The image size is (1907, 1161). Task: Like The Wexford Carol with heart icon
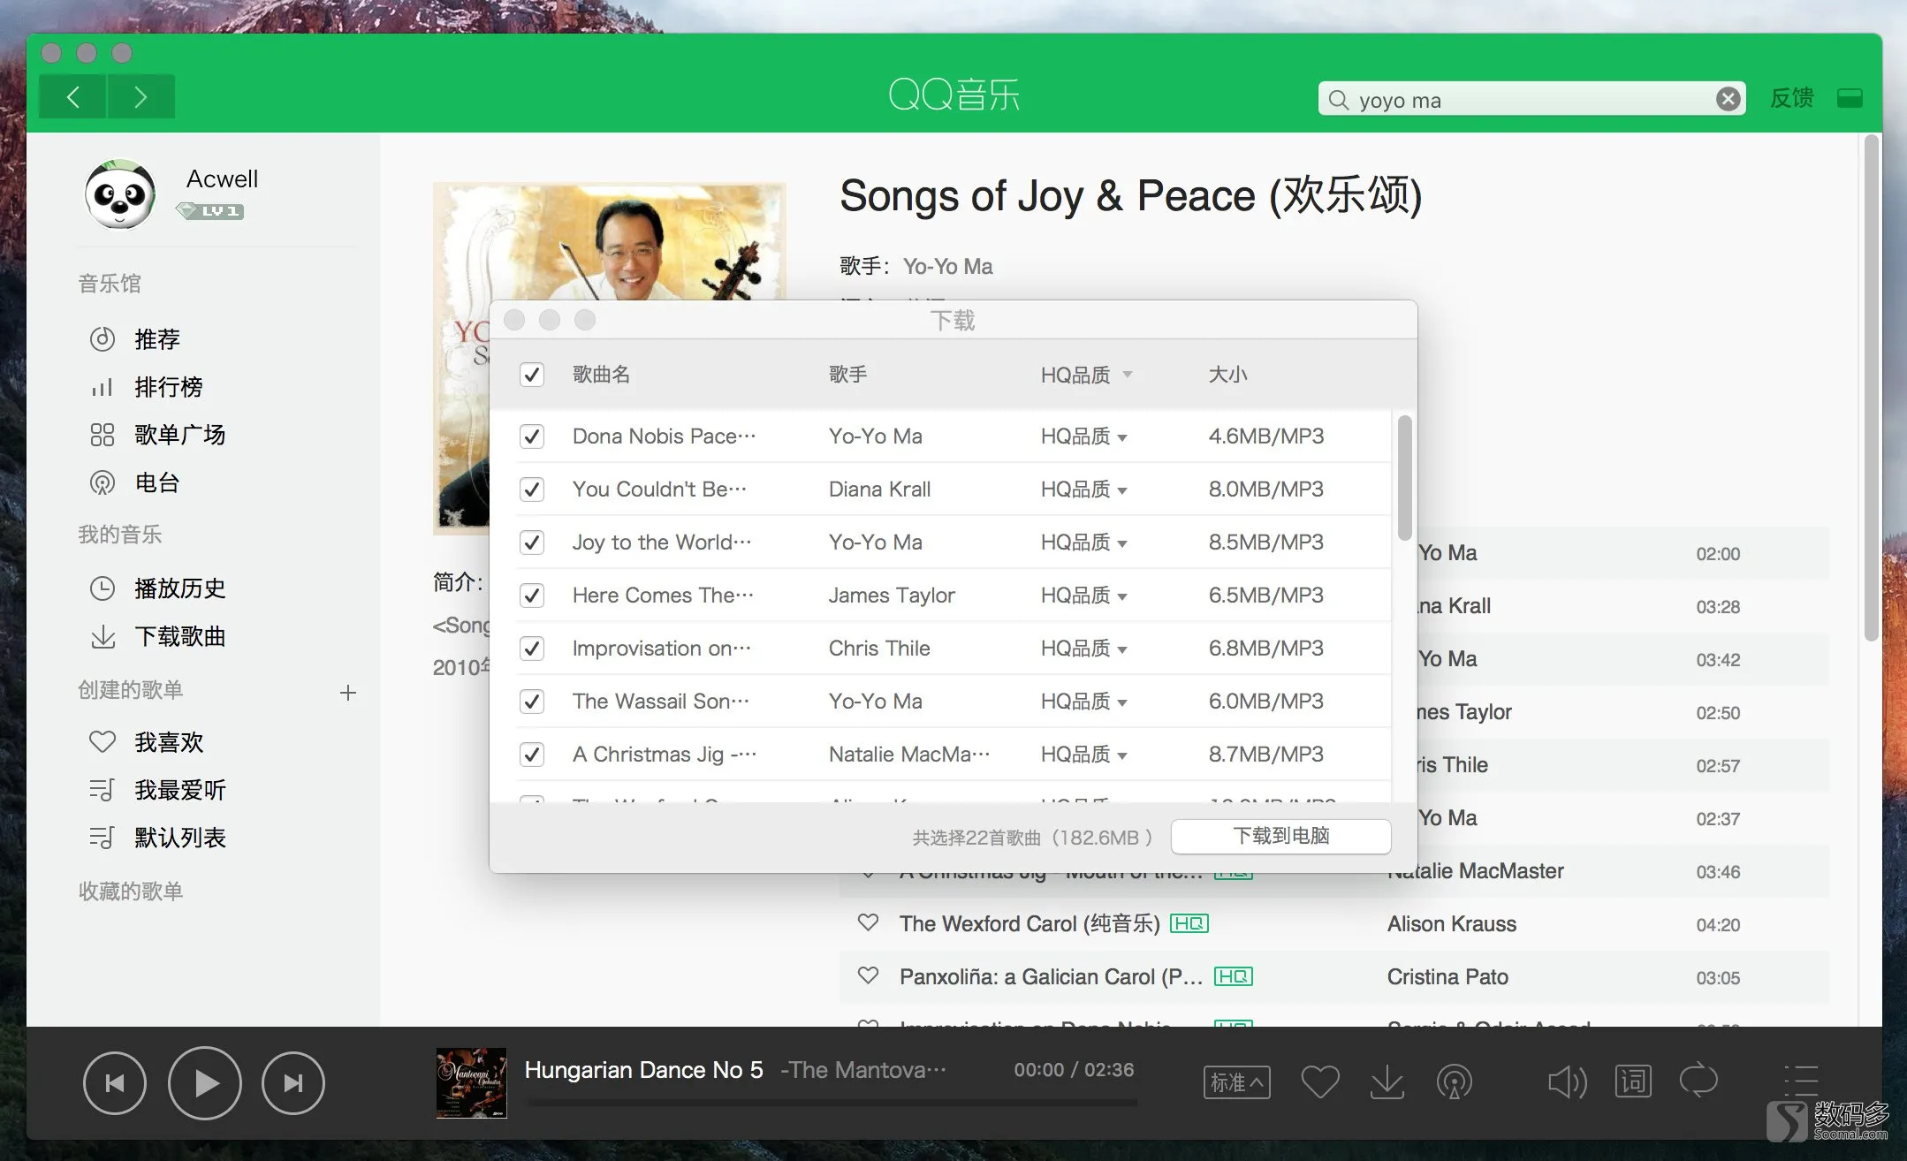coord(869,923)
